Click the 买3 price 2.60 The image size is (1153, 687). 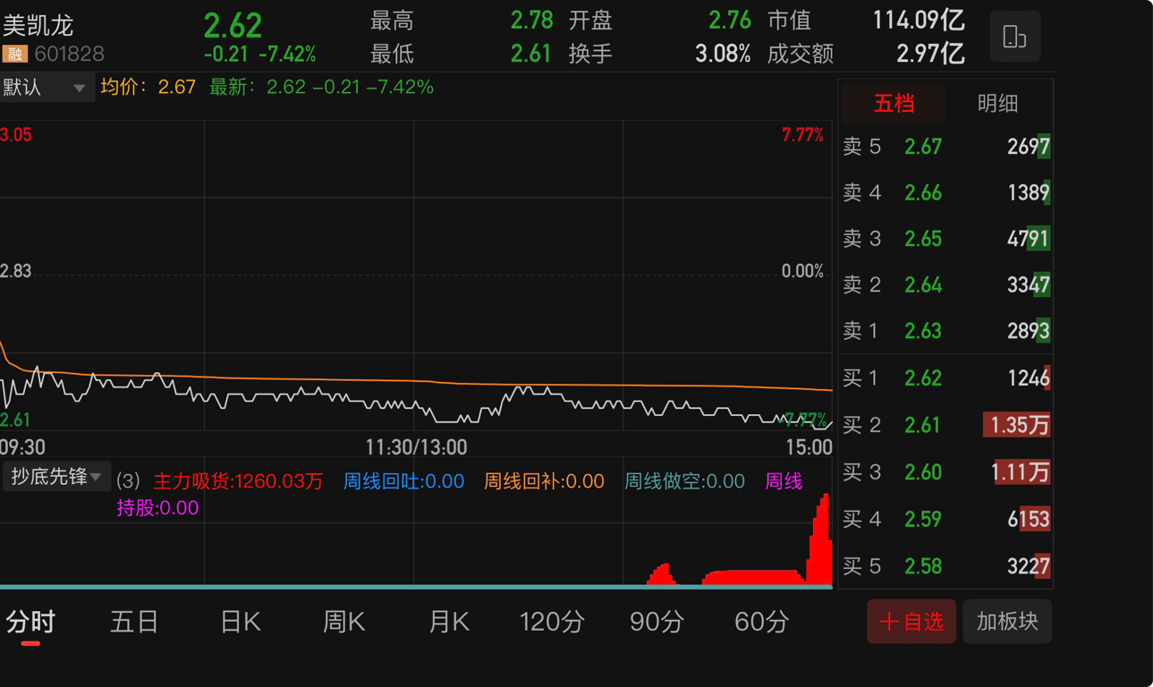(922, 471)
